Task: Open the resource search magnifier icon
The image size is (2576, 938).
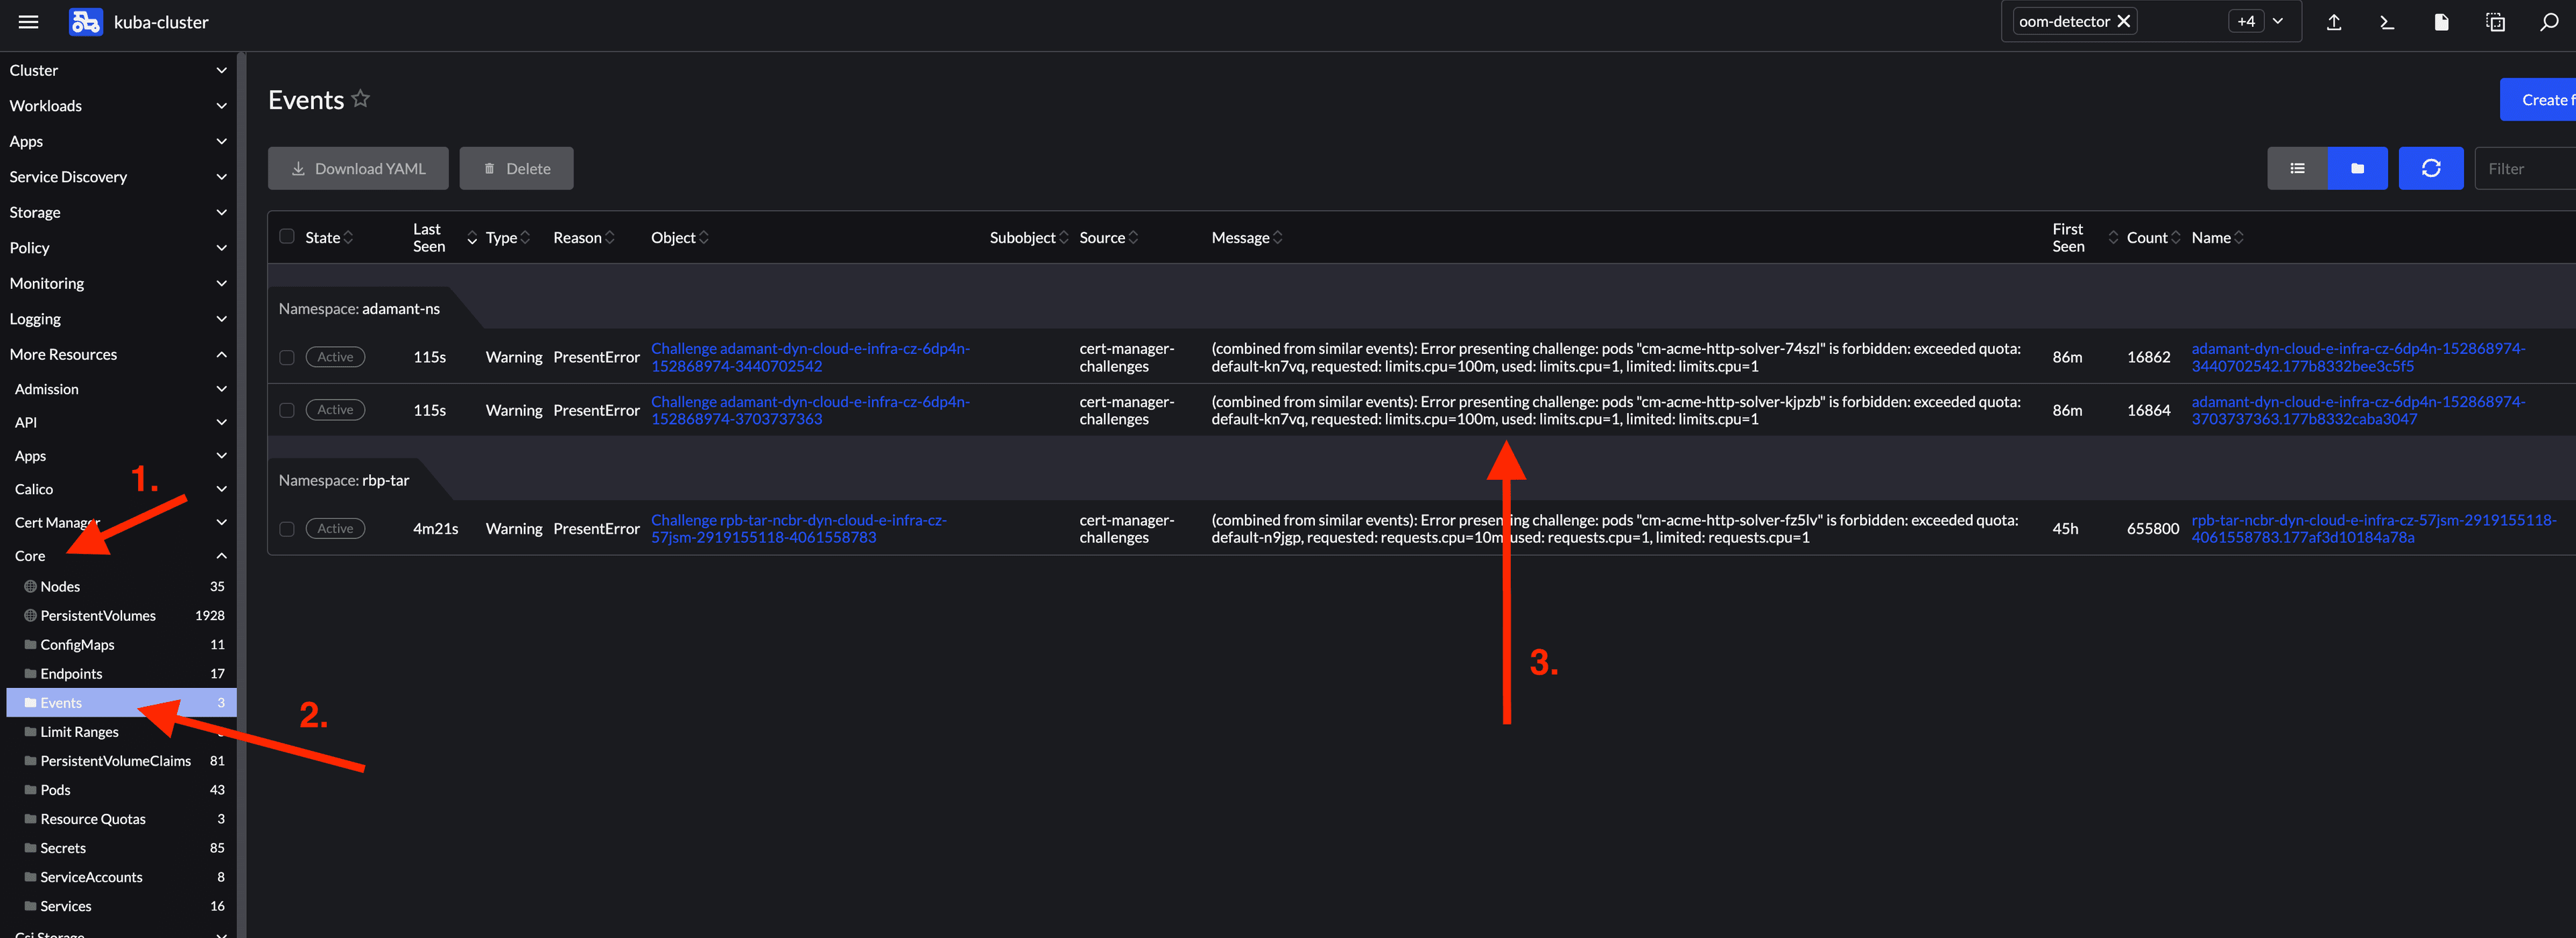Action: [2549, 21]
